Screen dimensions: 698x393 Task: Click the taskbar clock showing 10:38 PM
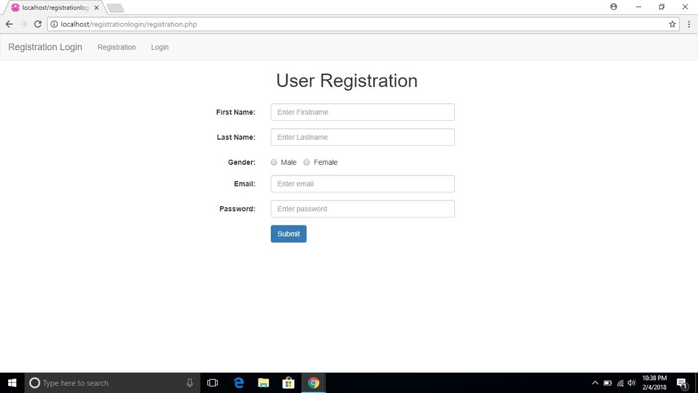tap(654, 383)
